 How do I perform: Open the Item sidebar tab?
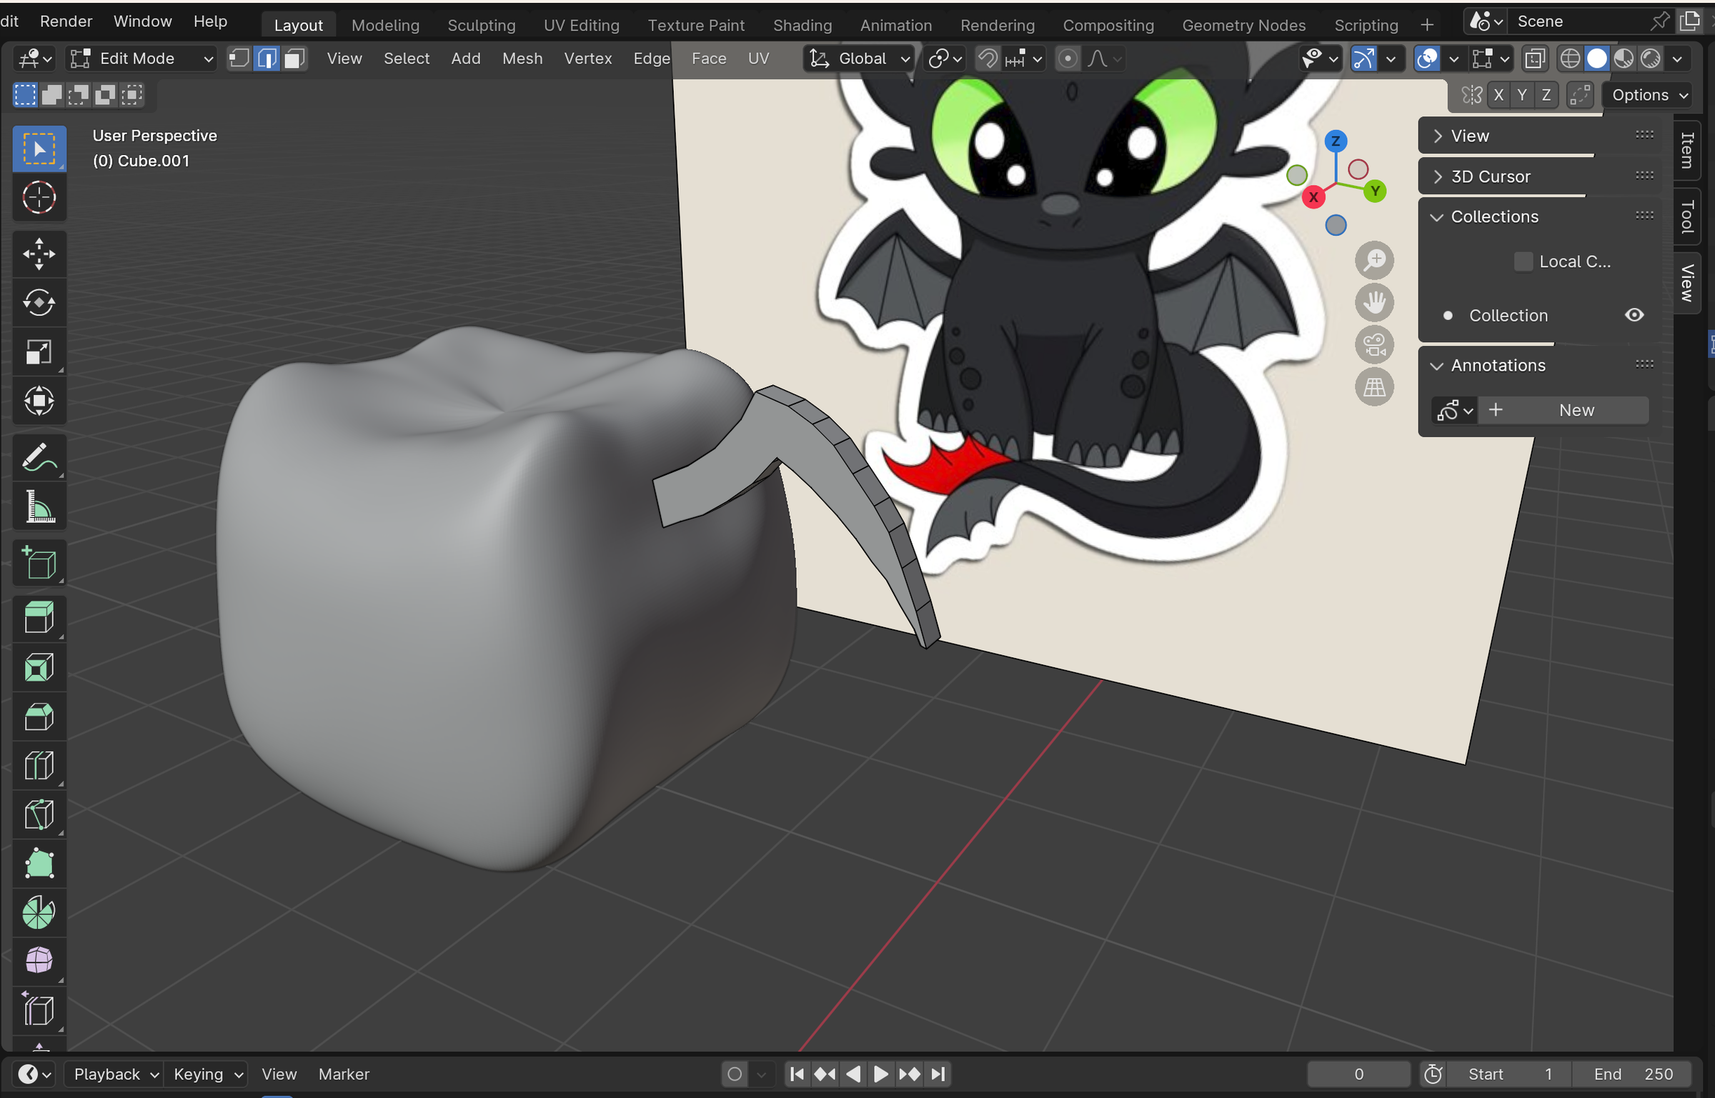1687,150
